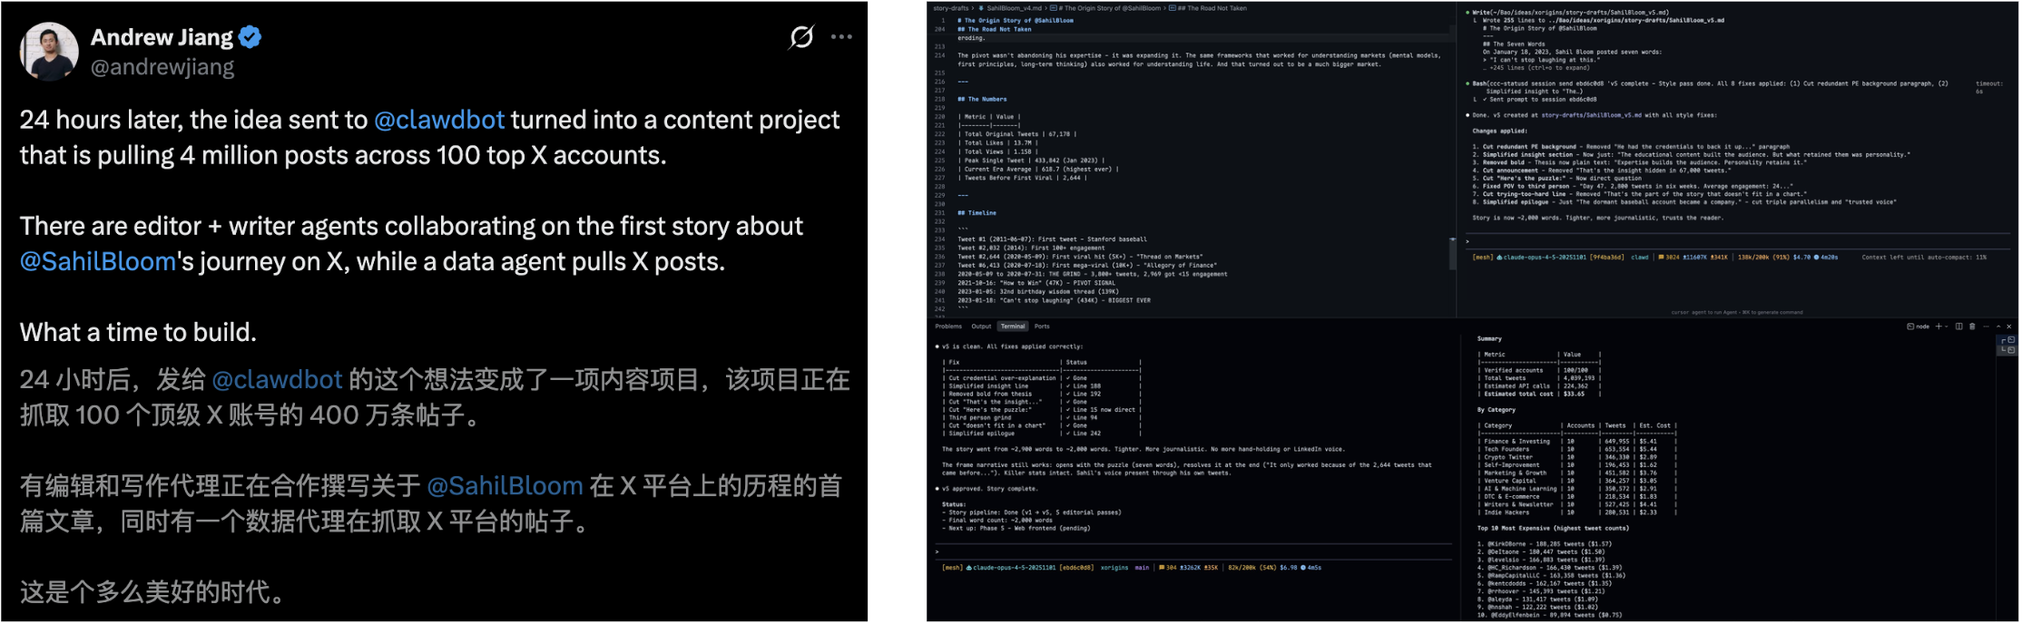Click the 'AI & Machine Learning' category row
This screenshot has width=2022, height=624.
tap(1577, 489)
